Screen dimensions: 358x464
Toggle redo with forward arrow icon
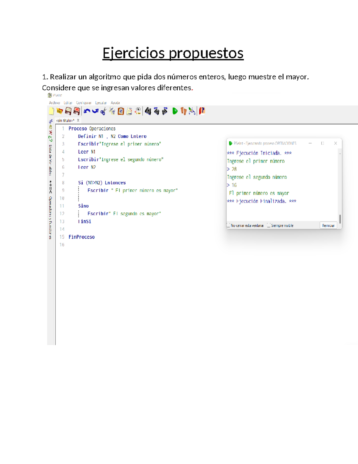(x=95, y=111)
